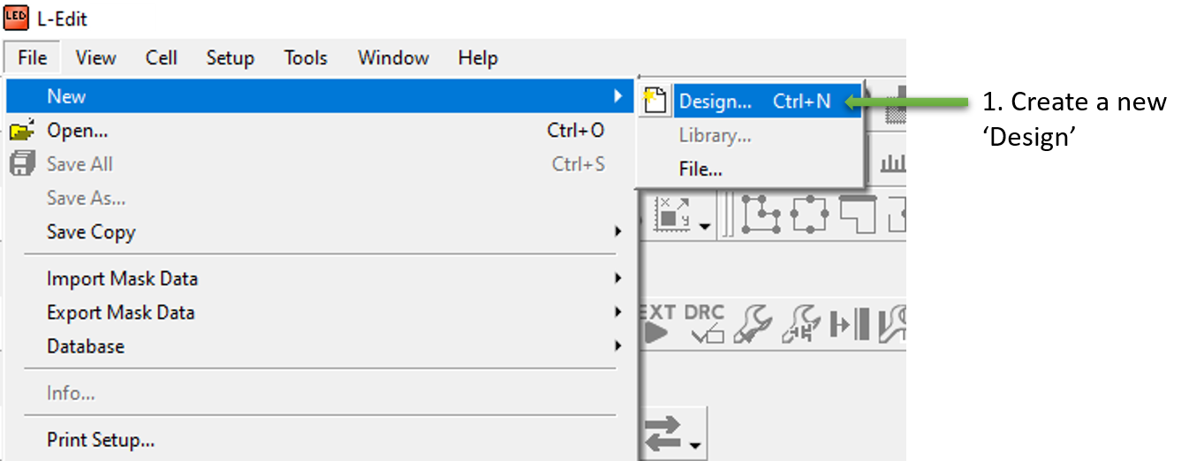Choose File... in the New submenu
1204x461 pixels.
(x=700, y=169)
